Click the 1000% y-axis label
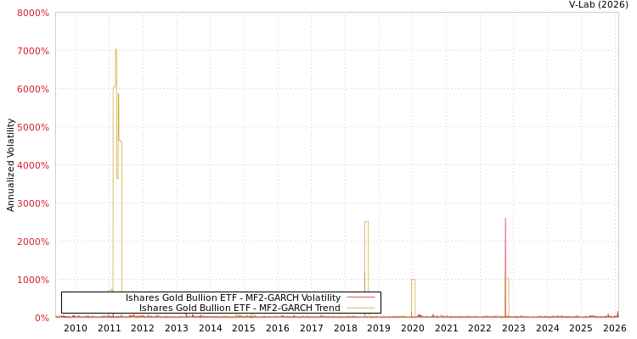Screen dimensions: 637x339 pyautogui.click(x=33, y=280)
